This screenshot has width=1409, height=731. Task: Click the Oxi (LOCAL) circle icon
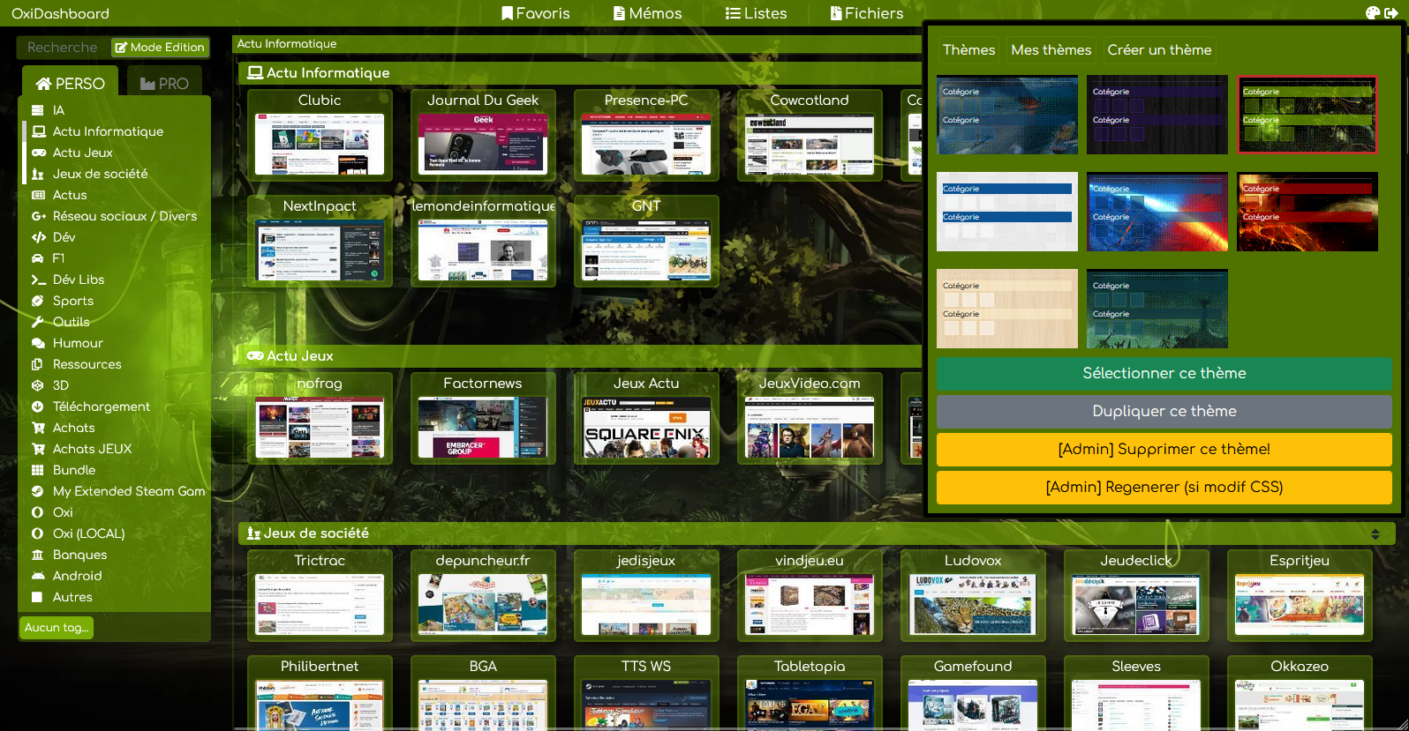[x=38, y=533]
